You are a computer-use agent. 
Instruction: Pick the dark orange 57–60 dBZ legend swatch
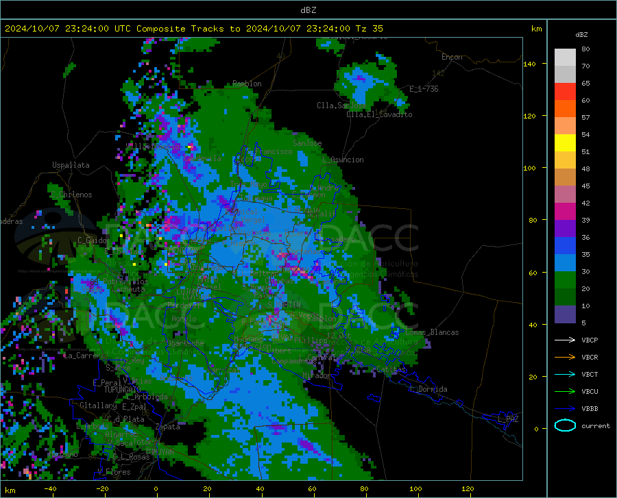pyautogui.click(x=565, y=109)
